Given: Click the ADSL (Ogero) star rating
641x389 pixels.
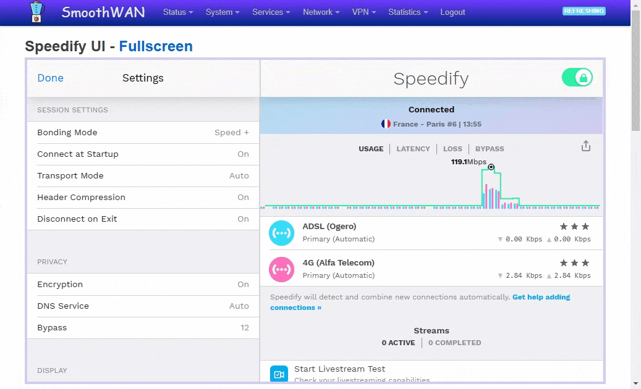Looking at the screenshot, I should point(574,227).
